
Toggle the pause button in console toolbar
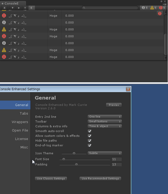tap(25, 8)
